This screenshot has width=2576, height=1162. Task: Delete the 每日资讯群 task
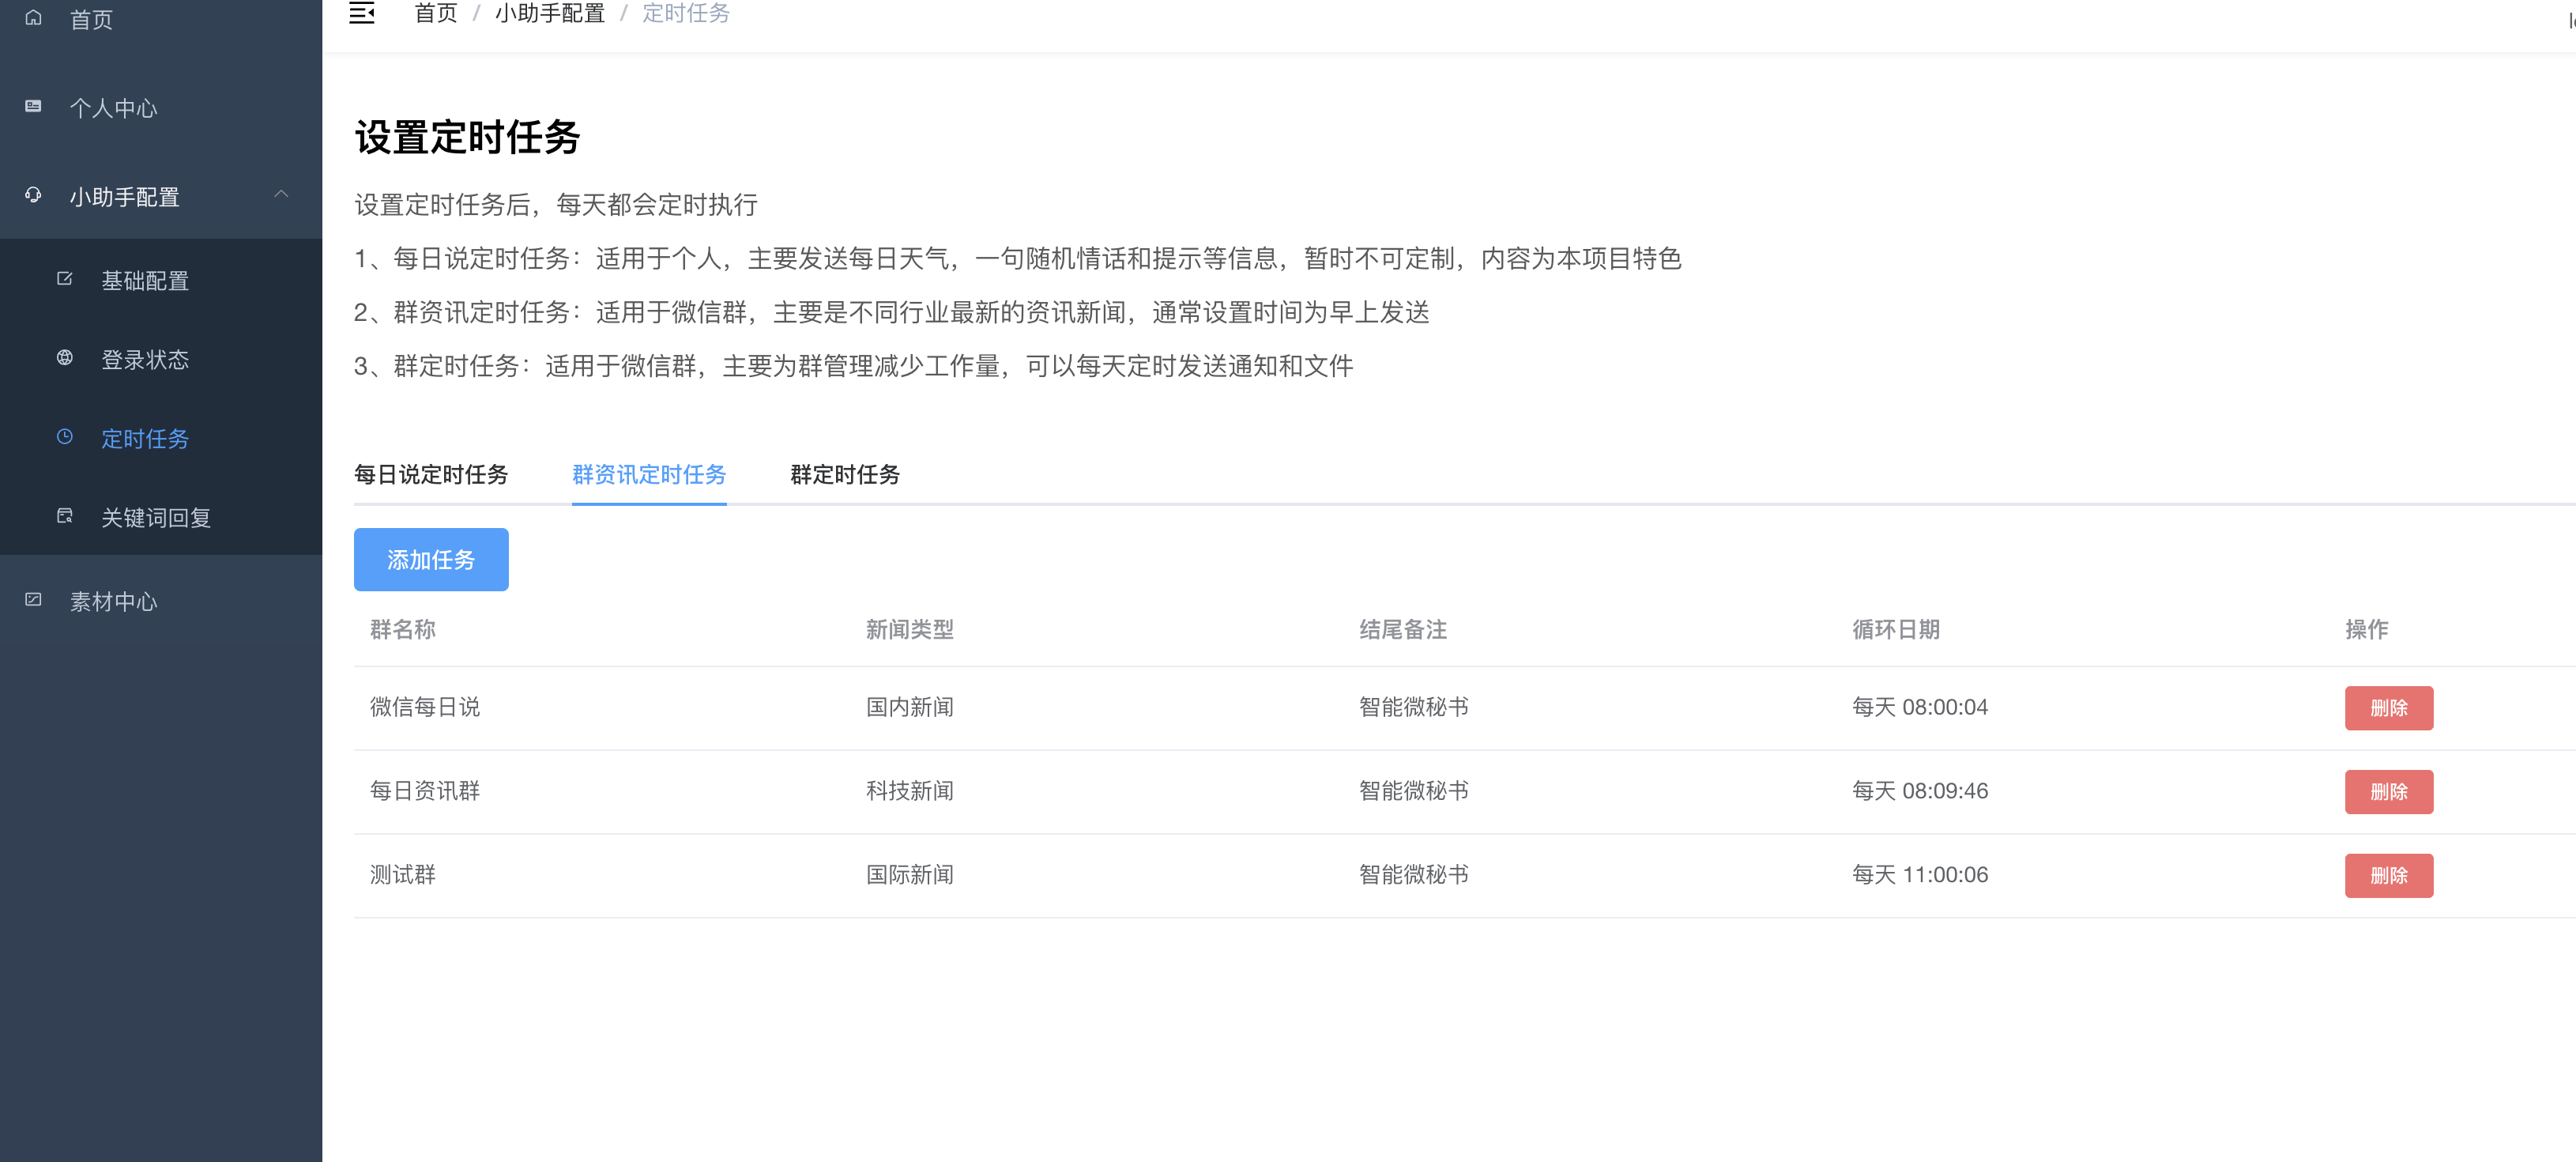pos(2388,792)
